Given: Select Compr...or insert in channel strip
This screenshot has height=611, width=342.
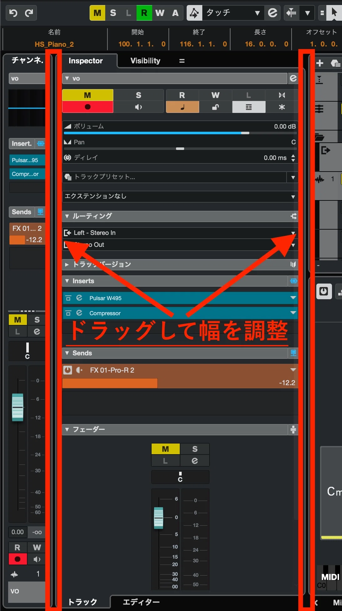Looking at the screenshot, I should [27, 174].
